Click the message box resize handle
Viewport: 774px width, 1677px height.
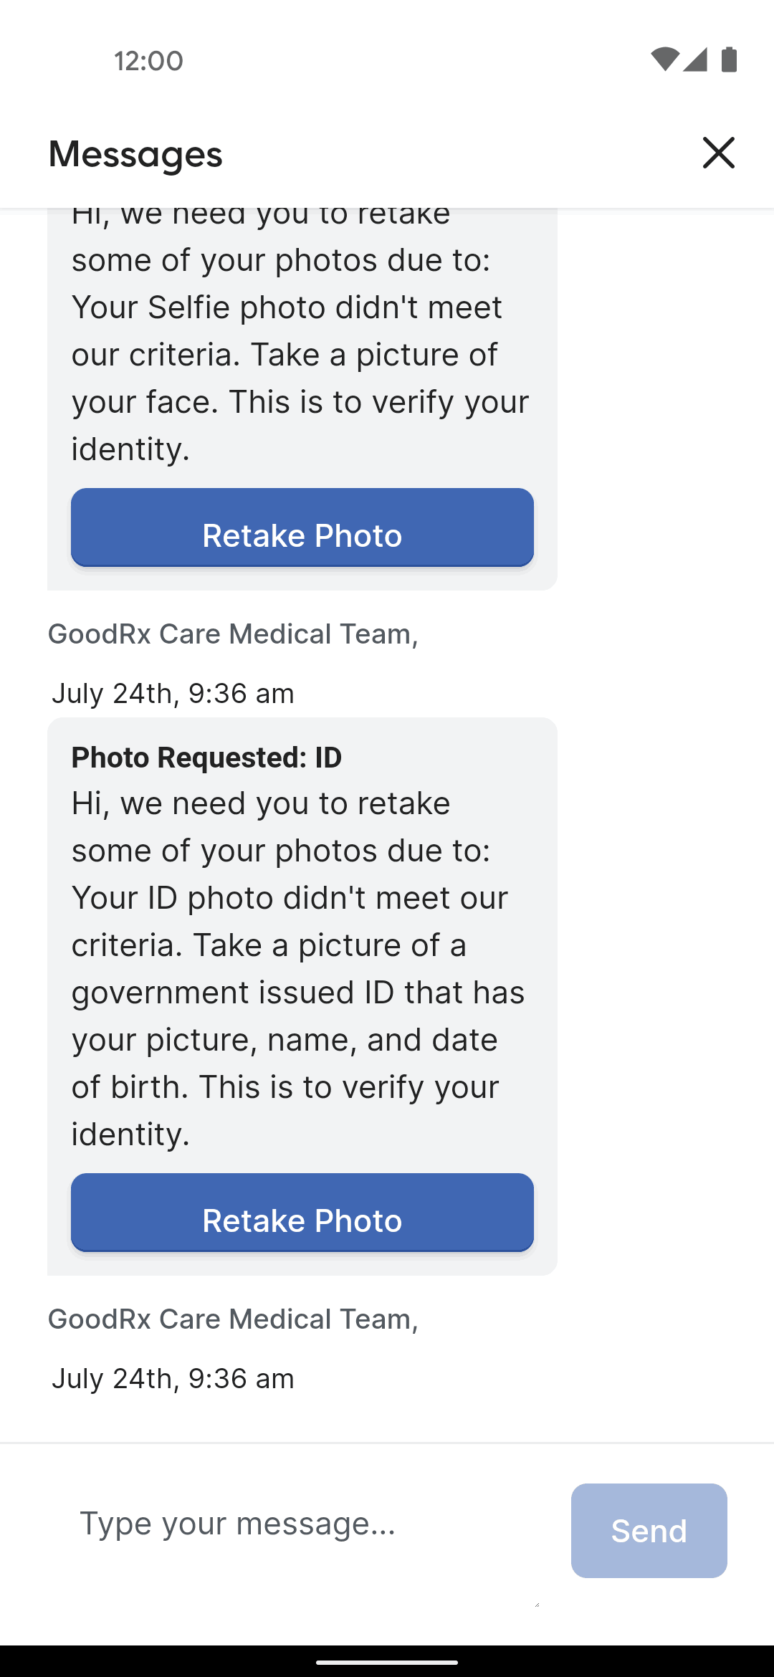pos(536,1605)
